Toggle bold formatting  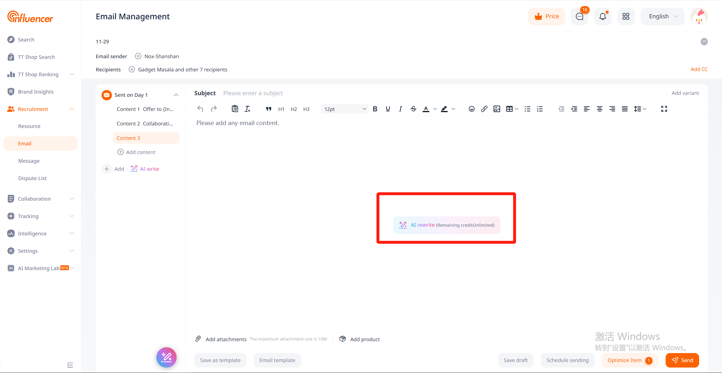375,109
